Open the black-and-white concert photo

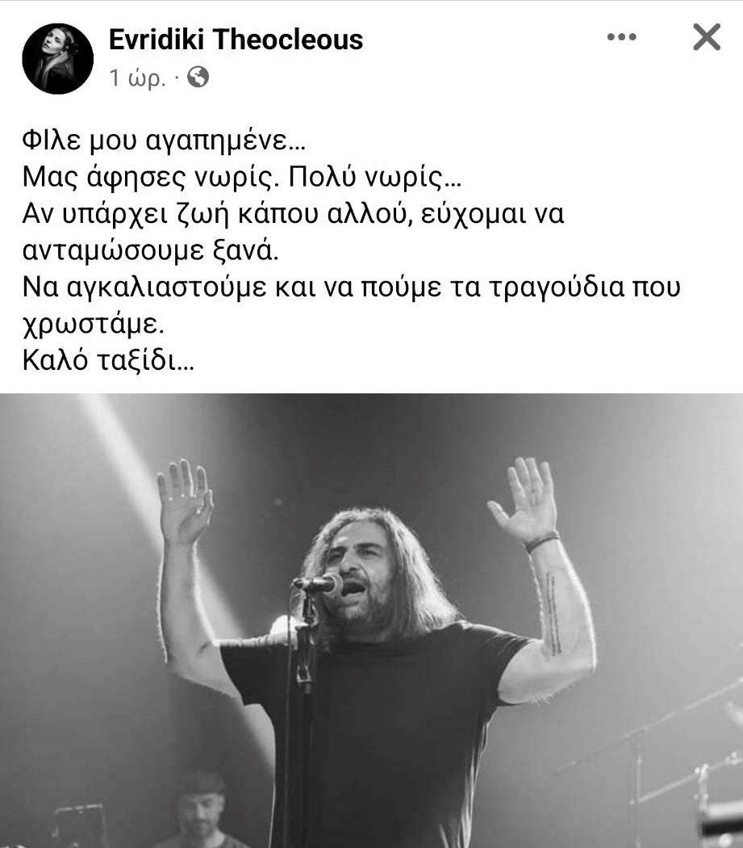(371, 621)
